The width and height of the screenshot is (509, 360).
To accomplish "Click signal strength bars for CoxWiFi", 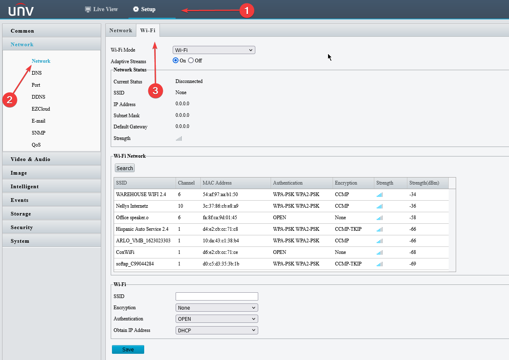I will tap(380, 252).
